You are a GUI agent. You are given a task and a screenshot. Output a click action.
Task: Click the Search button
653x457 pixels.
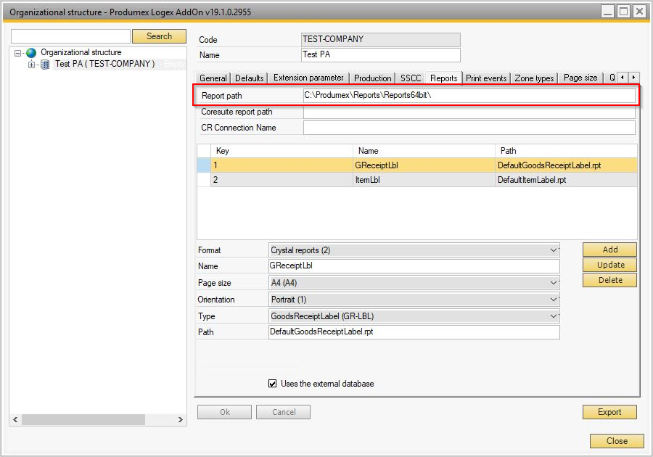coord(159,36)
